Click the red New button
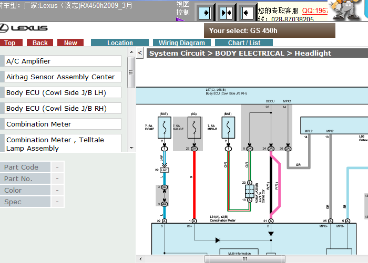Screen dimensions: 368x263 (70, 43)
